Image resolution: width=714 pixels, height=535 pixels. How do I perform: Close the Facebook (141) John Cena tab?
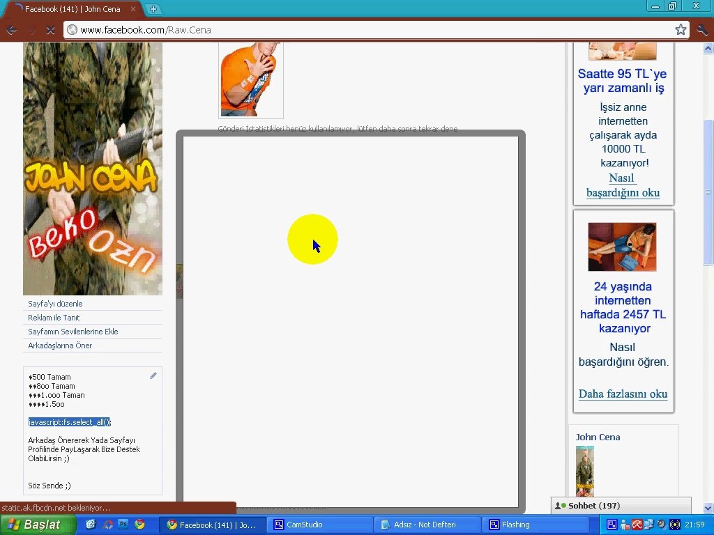click(x=133, y=8)
